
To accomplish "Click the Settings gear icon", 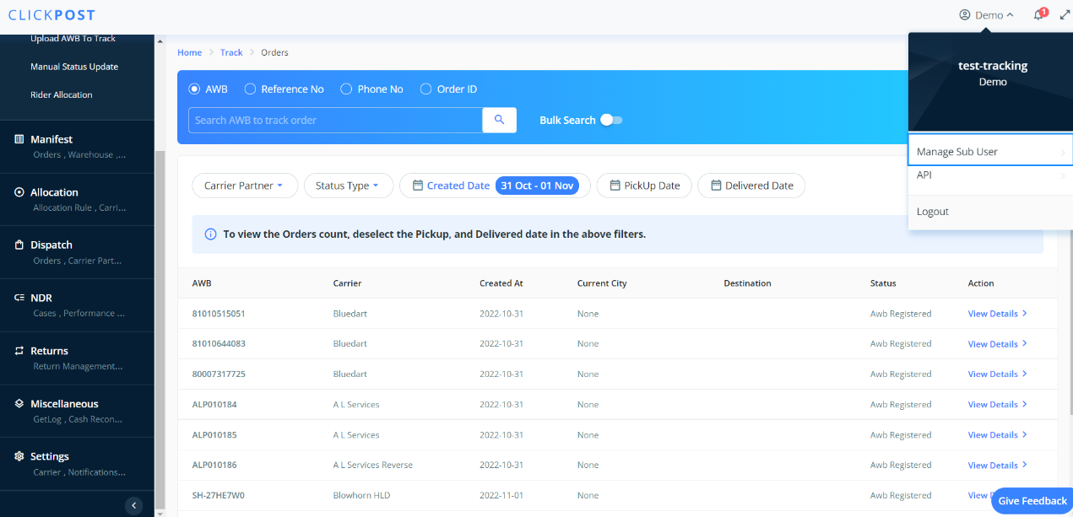I will (19, 456).
